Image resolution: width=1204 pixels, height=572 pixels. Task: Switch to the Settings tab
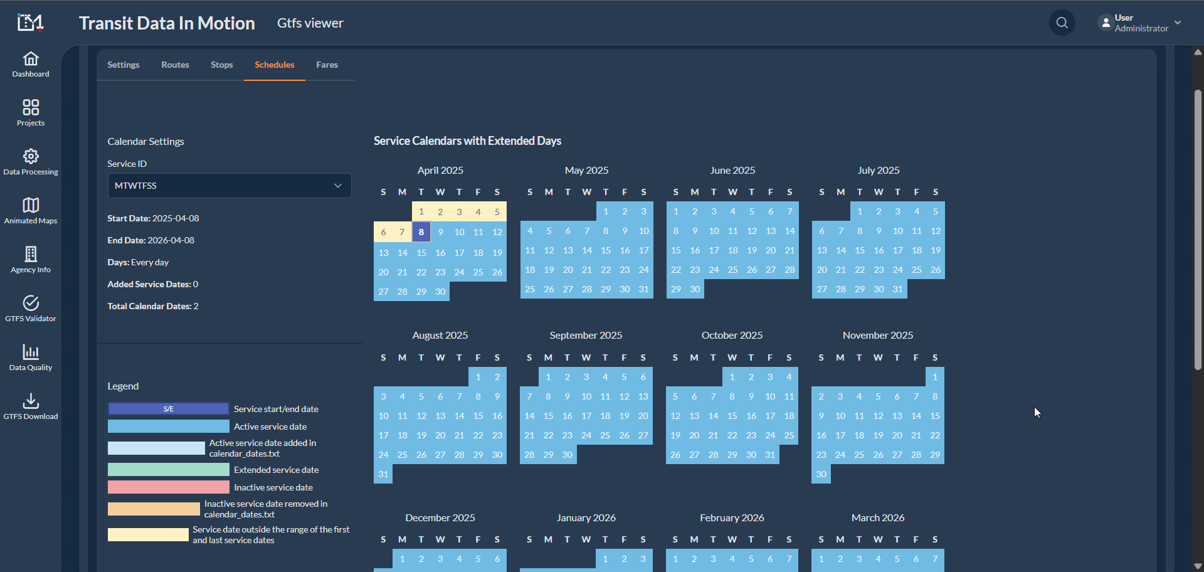pyautogui.click(x=124, y=65)
